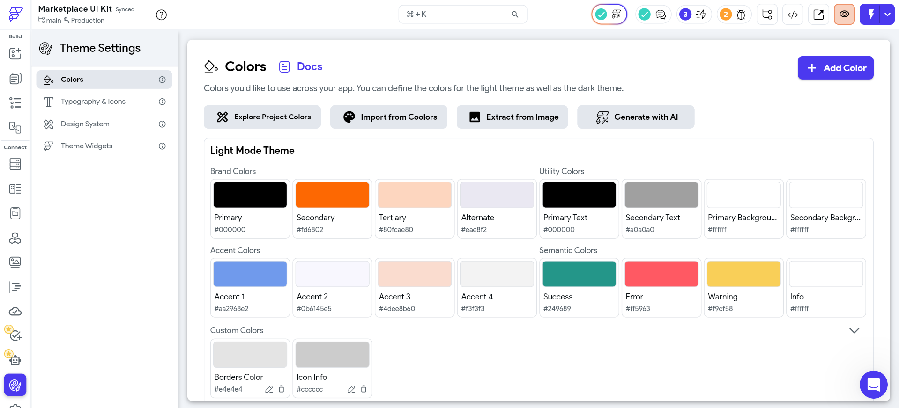Viewport: 899px width, 408px height.
Task: Open the dropdown arrow beside run button
Action: pyautogui.click(x=887, y=15)
